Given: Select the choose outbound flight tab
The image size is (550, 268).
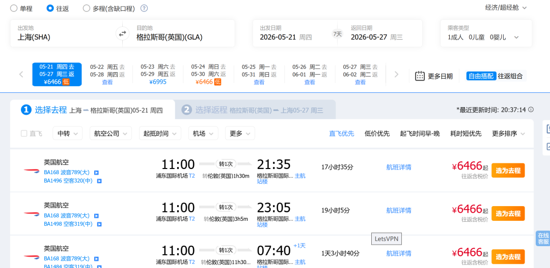Looking at the screenshot, I should click(x=93, y=110).
